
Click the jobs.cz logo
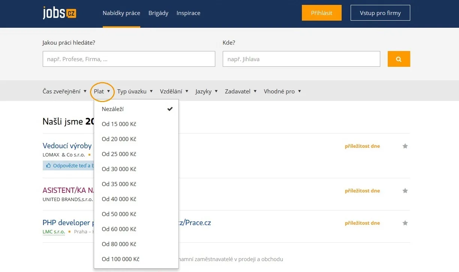[x=60, y=13]
